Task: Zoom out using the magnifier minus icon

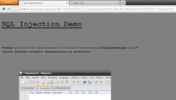Action: coord(100,82)
